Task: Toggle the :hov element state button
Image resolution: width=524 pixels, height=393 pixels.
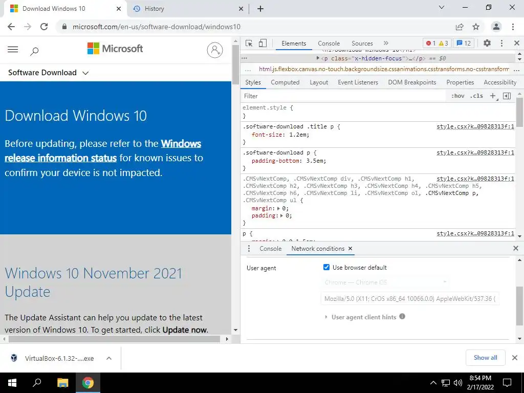Action: click(458, 96)
